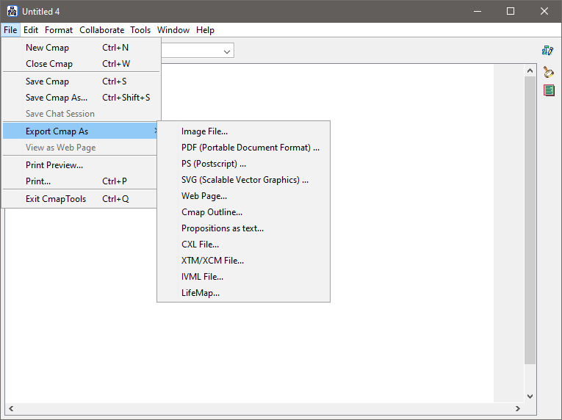Export Propositions as text...
Image resolution: width=562 pixels, height=420 pixels.
tap(243, 228)
